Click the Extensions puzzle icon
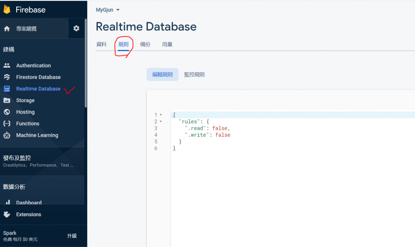This screenshot has height=247, width=415. pos(7,214)
